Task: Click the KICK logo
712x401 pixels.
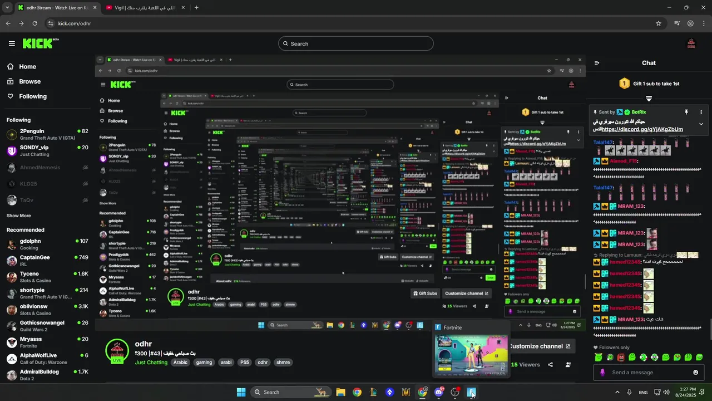Action: click(41, 43)
